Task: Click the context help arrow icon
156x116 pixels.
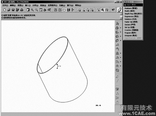Action: tap(113, 10)
